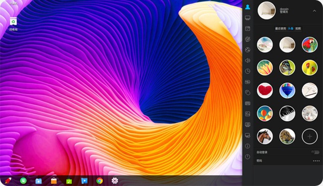Open System Information sidebar icon
323x186 pixels.
pyautogui.click(x=247, y=146)
